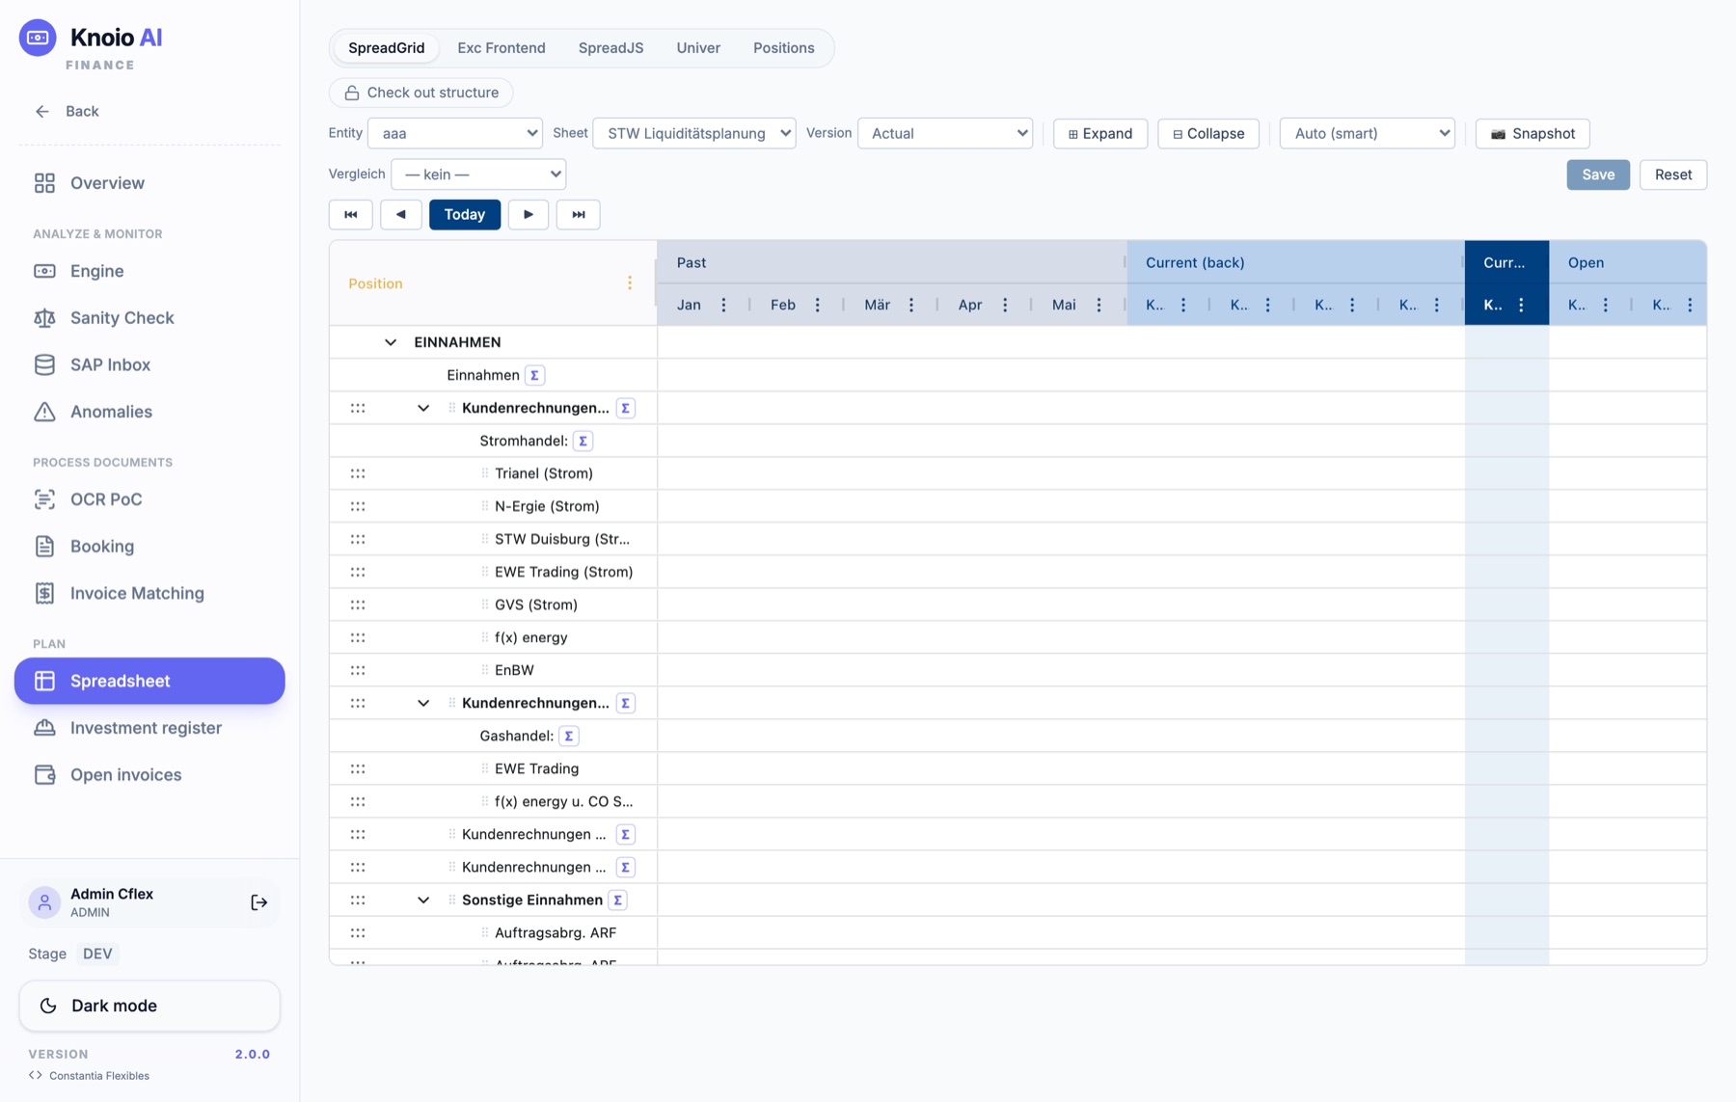Click Check out structure button
Image resolution: width=1736 pixels, height=1102 pixels.
(x=420, y=93)
